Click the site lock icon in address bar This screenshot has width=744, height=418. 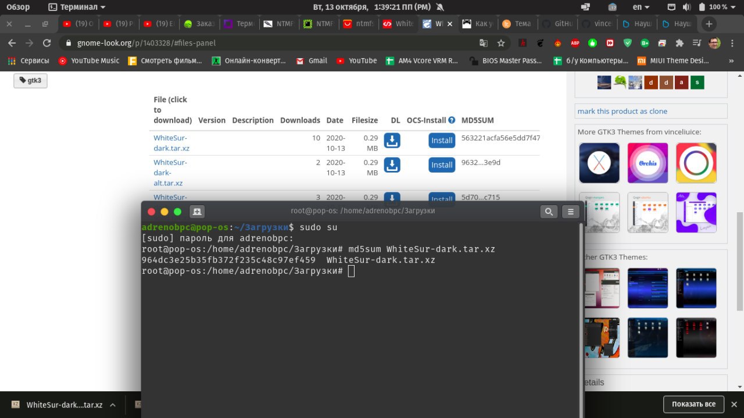(69, 43)
